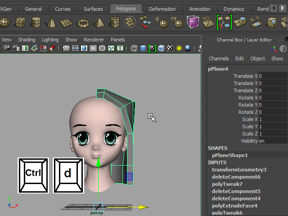The height and width of the screenshot is (216, 288).
Task: Click the two-spheres Smooth shelf icon
Action: point(177,22)
